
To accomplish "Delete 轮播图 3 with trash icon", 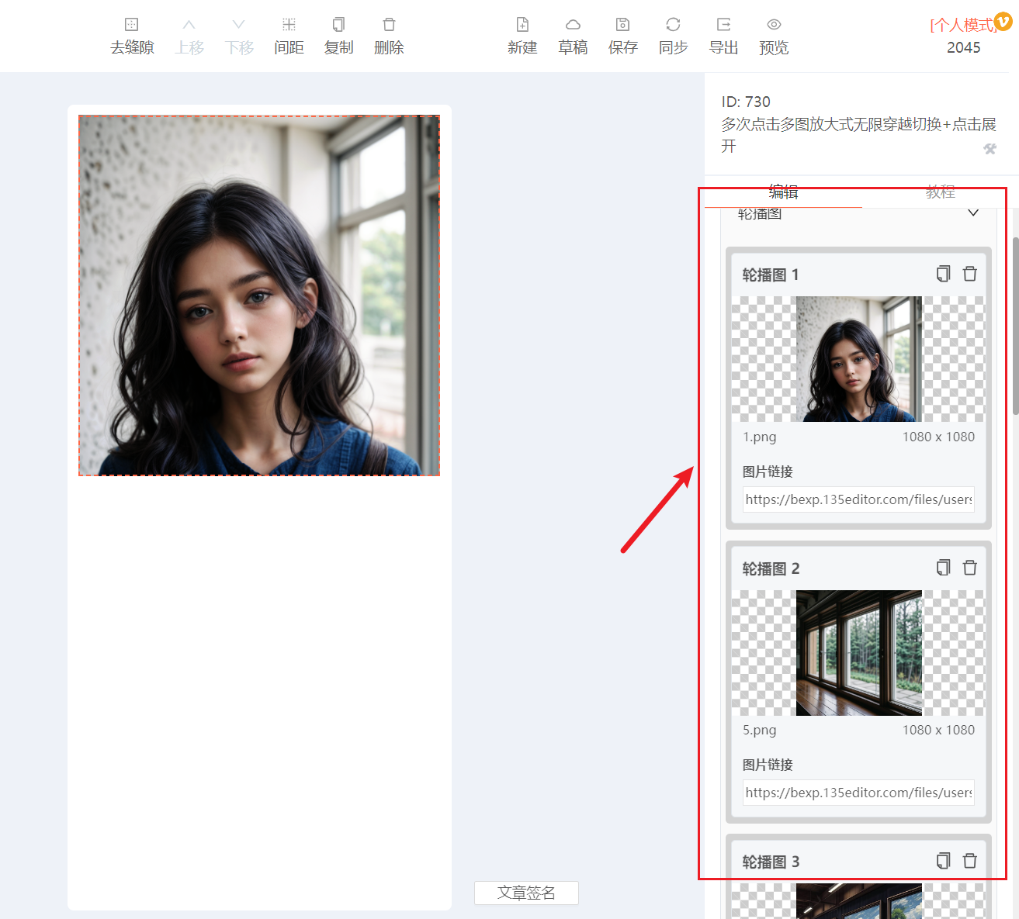I will pyautogui.click(x=970, y=861).
